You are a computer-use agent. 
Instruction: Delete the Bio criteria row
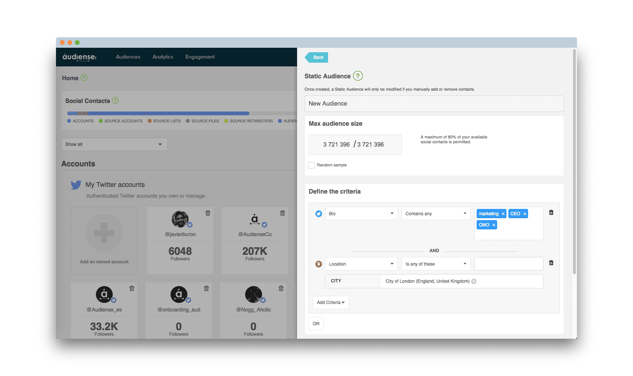pos(551,212)
